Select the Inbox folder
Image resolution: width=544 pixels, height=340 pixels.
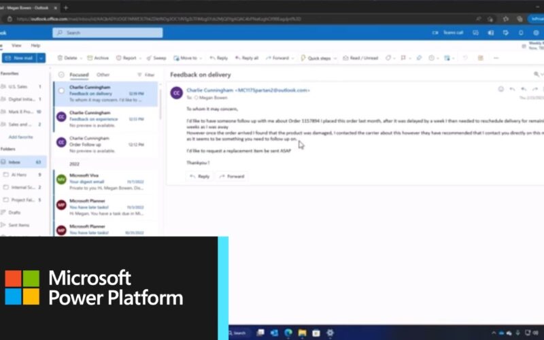(22, 162)
